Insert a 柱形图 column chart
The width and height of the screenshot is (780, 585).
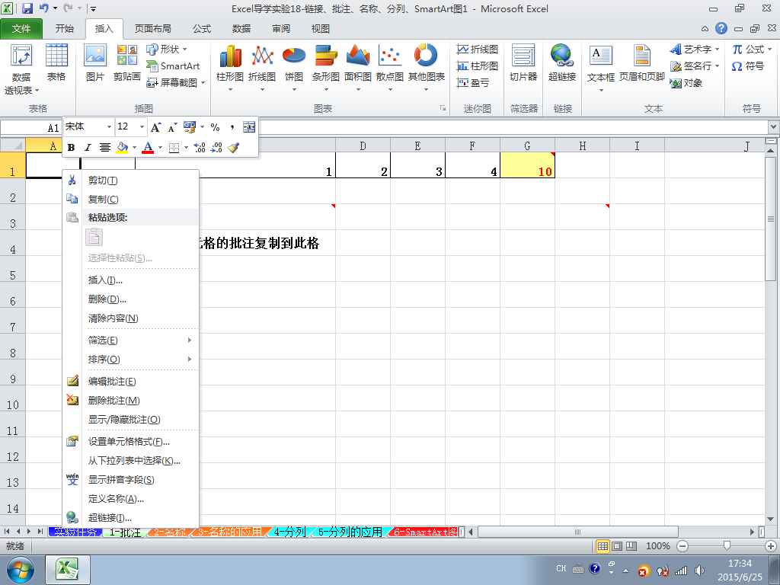230,69
